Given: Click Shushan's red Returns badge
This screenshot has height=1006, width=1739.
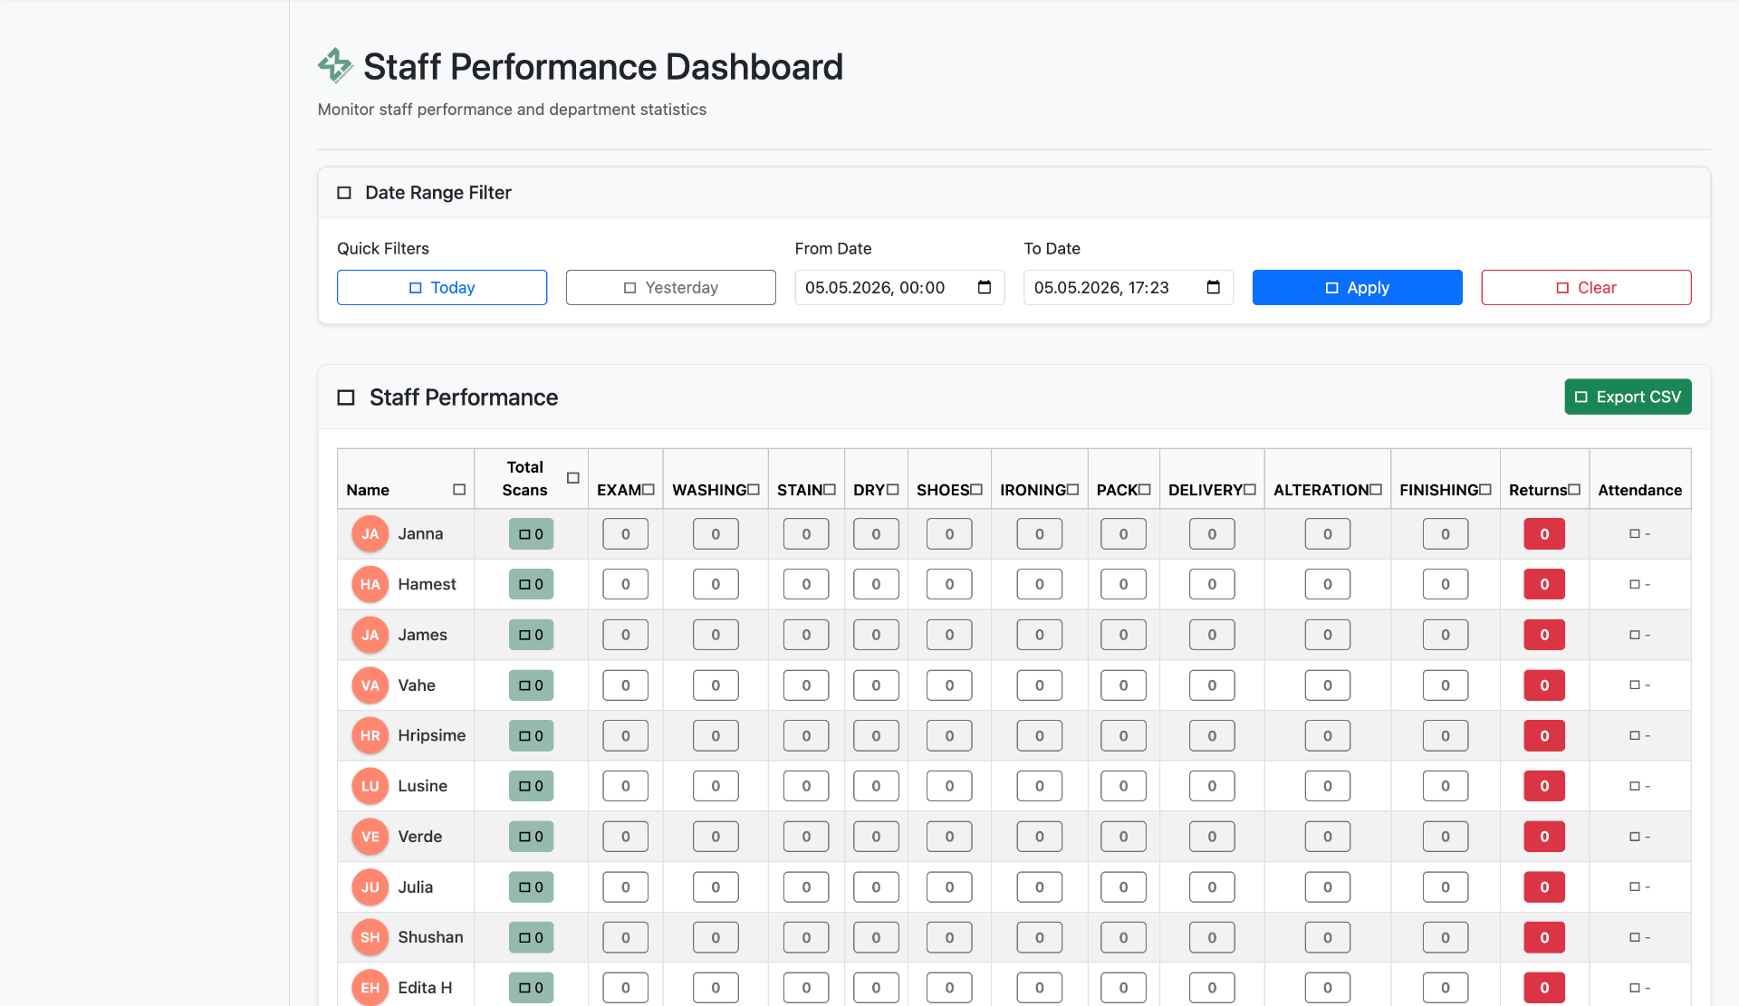Looking at the screenshot, I should [1544, 937].
